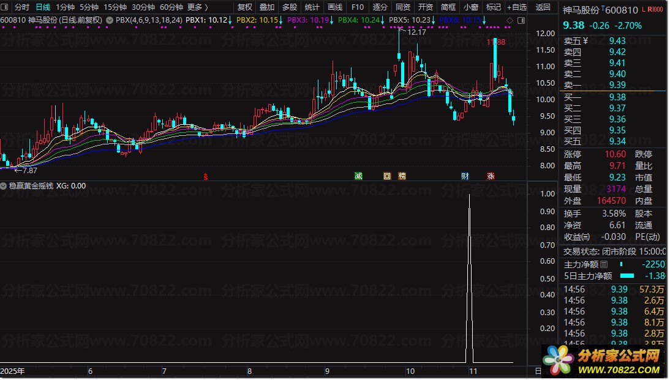670x380 pixels.
Task: Click the green 减 event marker icon
Action: 358,176
